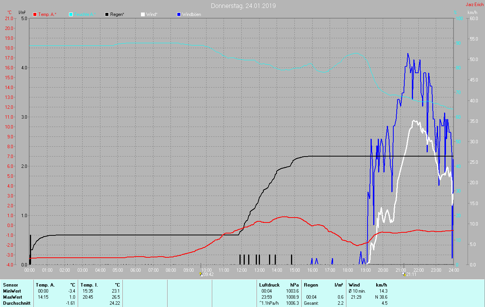Click the Wind legend label text
Screen dimensions: 485x307
(152, 14)
